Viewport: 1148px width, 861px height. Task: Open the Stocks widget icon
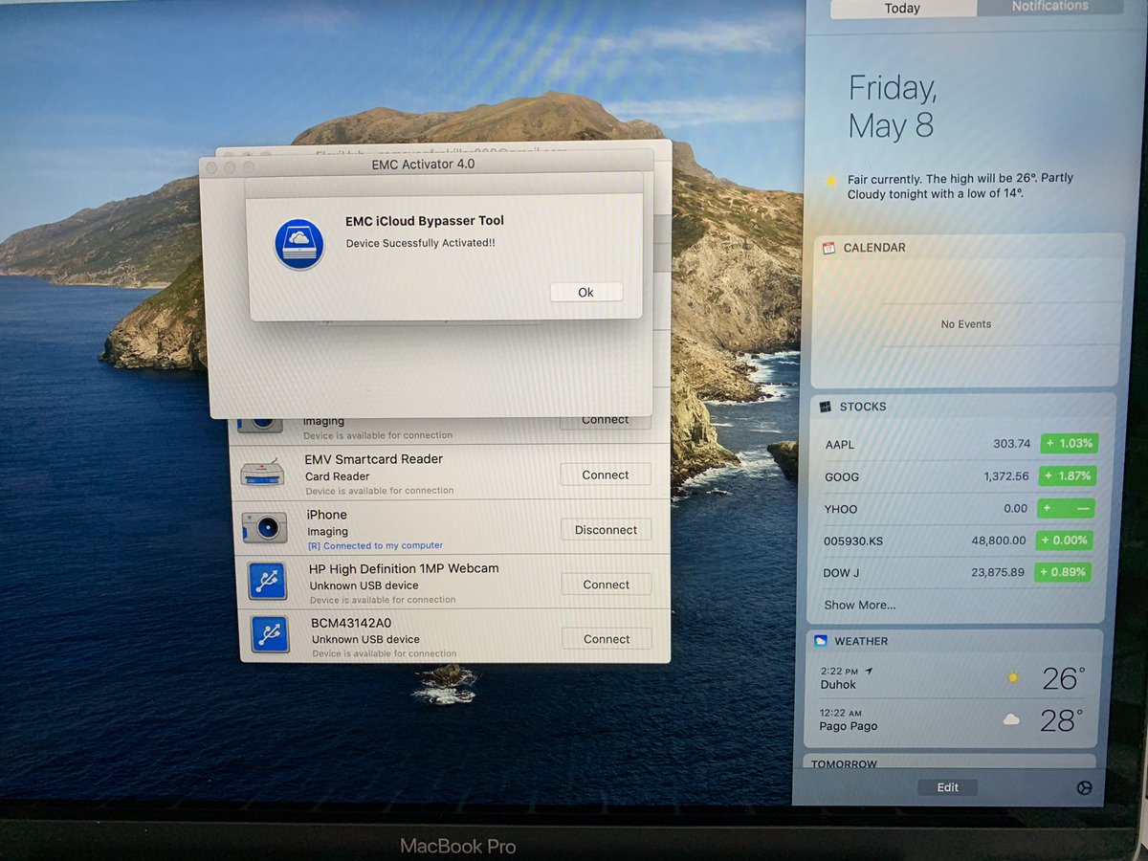click(826, 407)
